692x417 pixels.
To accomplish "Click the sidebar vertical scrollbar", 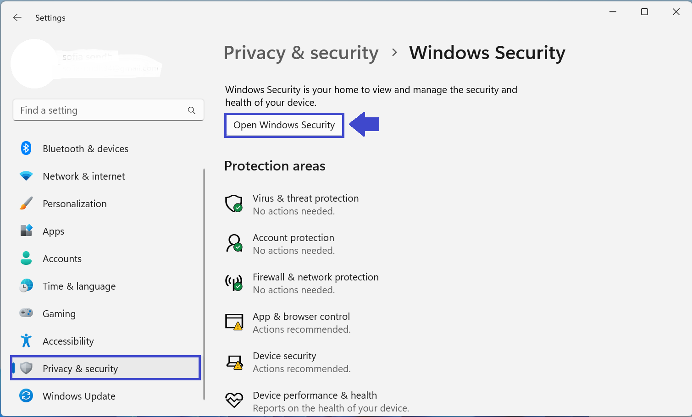I will pos(204,284).
